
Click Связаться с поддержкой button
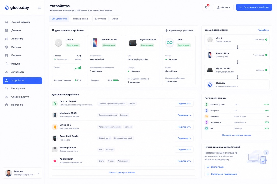point(222,174)
